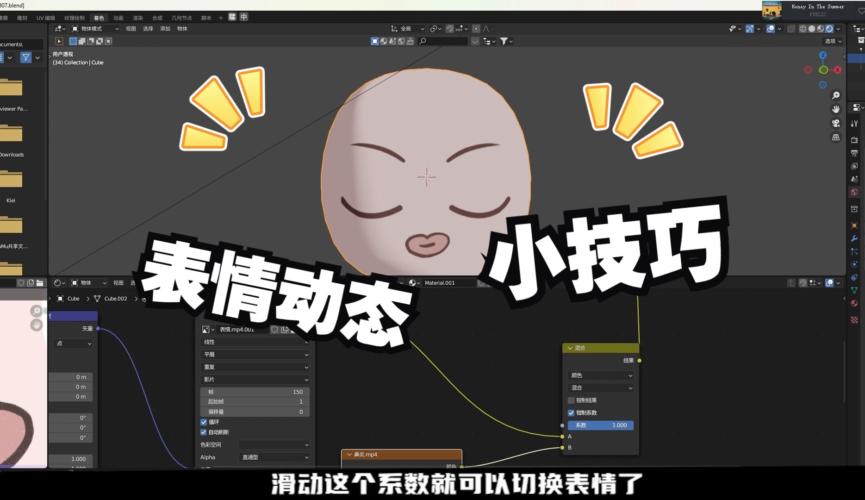Open the World properties tab icon

coord(854,192)
